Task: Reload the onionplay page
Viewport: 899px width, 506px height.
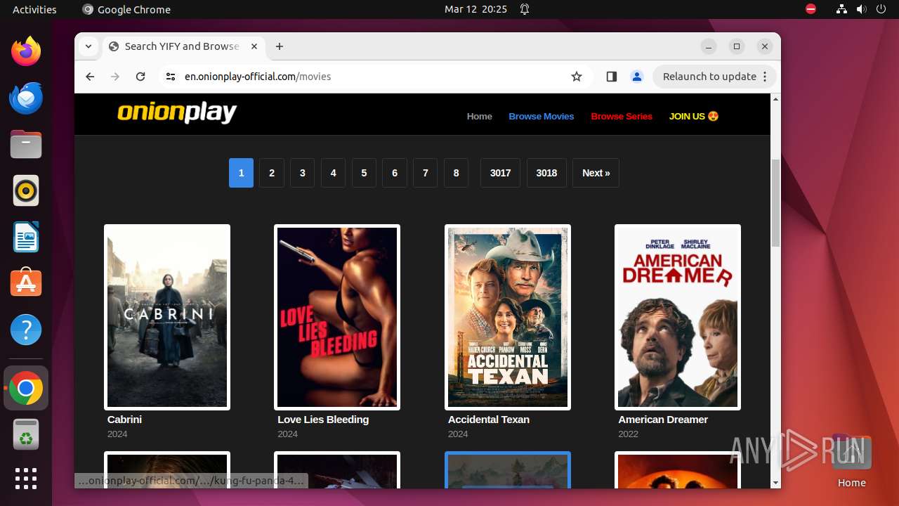Action: tap(140, 77)
